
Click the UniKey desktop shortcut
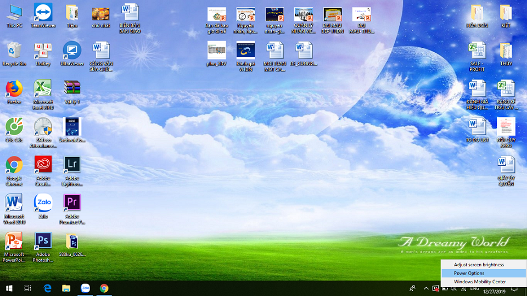43,51
